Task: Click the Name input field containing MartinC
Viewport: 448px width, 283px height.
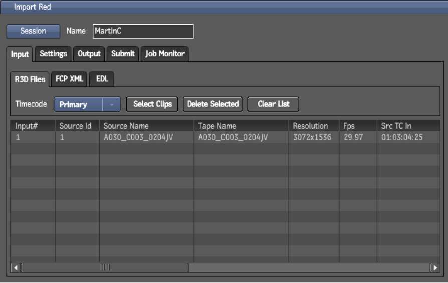Action: pos(143,31)
